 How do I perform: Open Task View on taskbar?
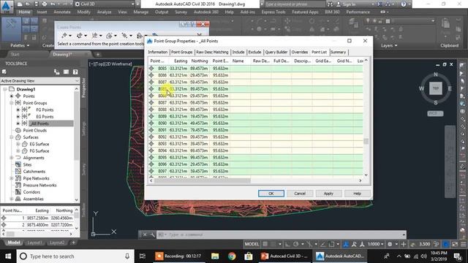143,256
